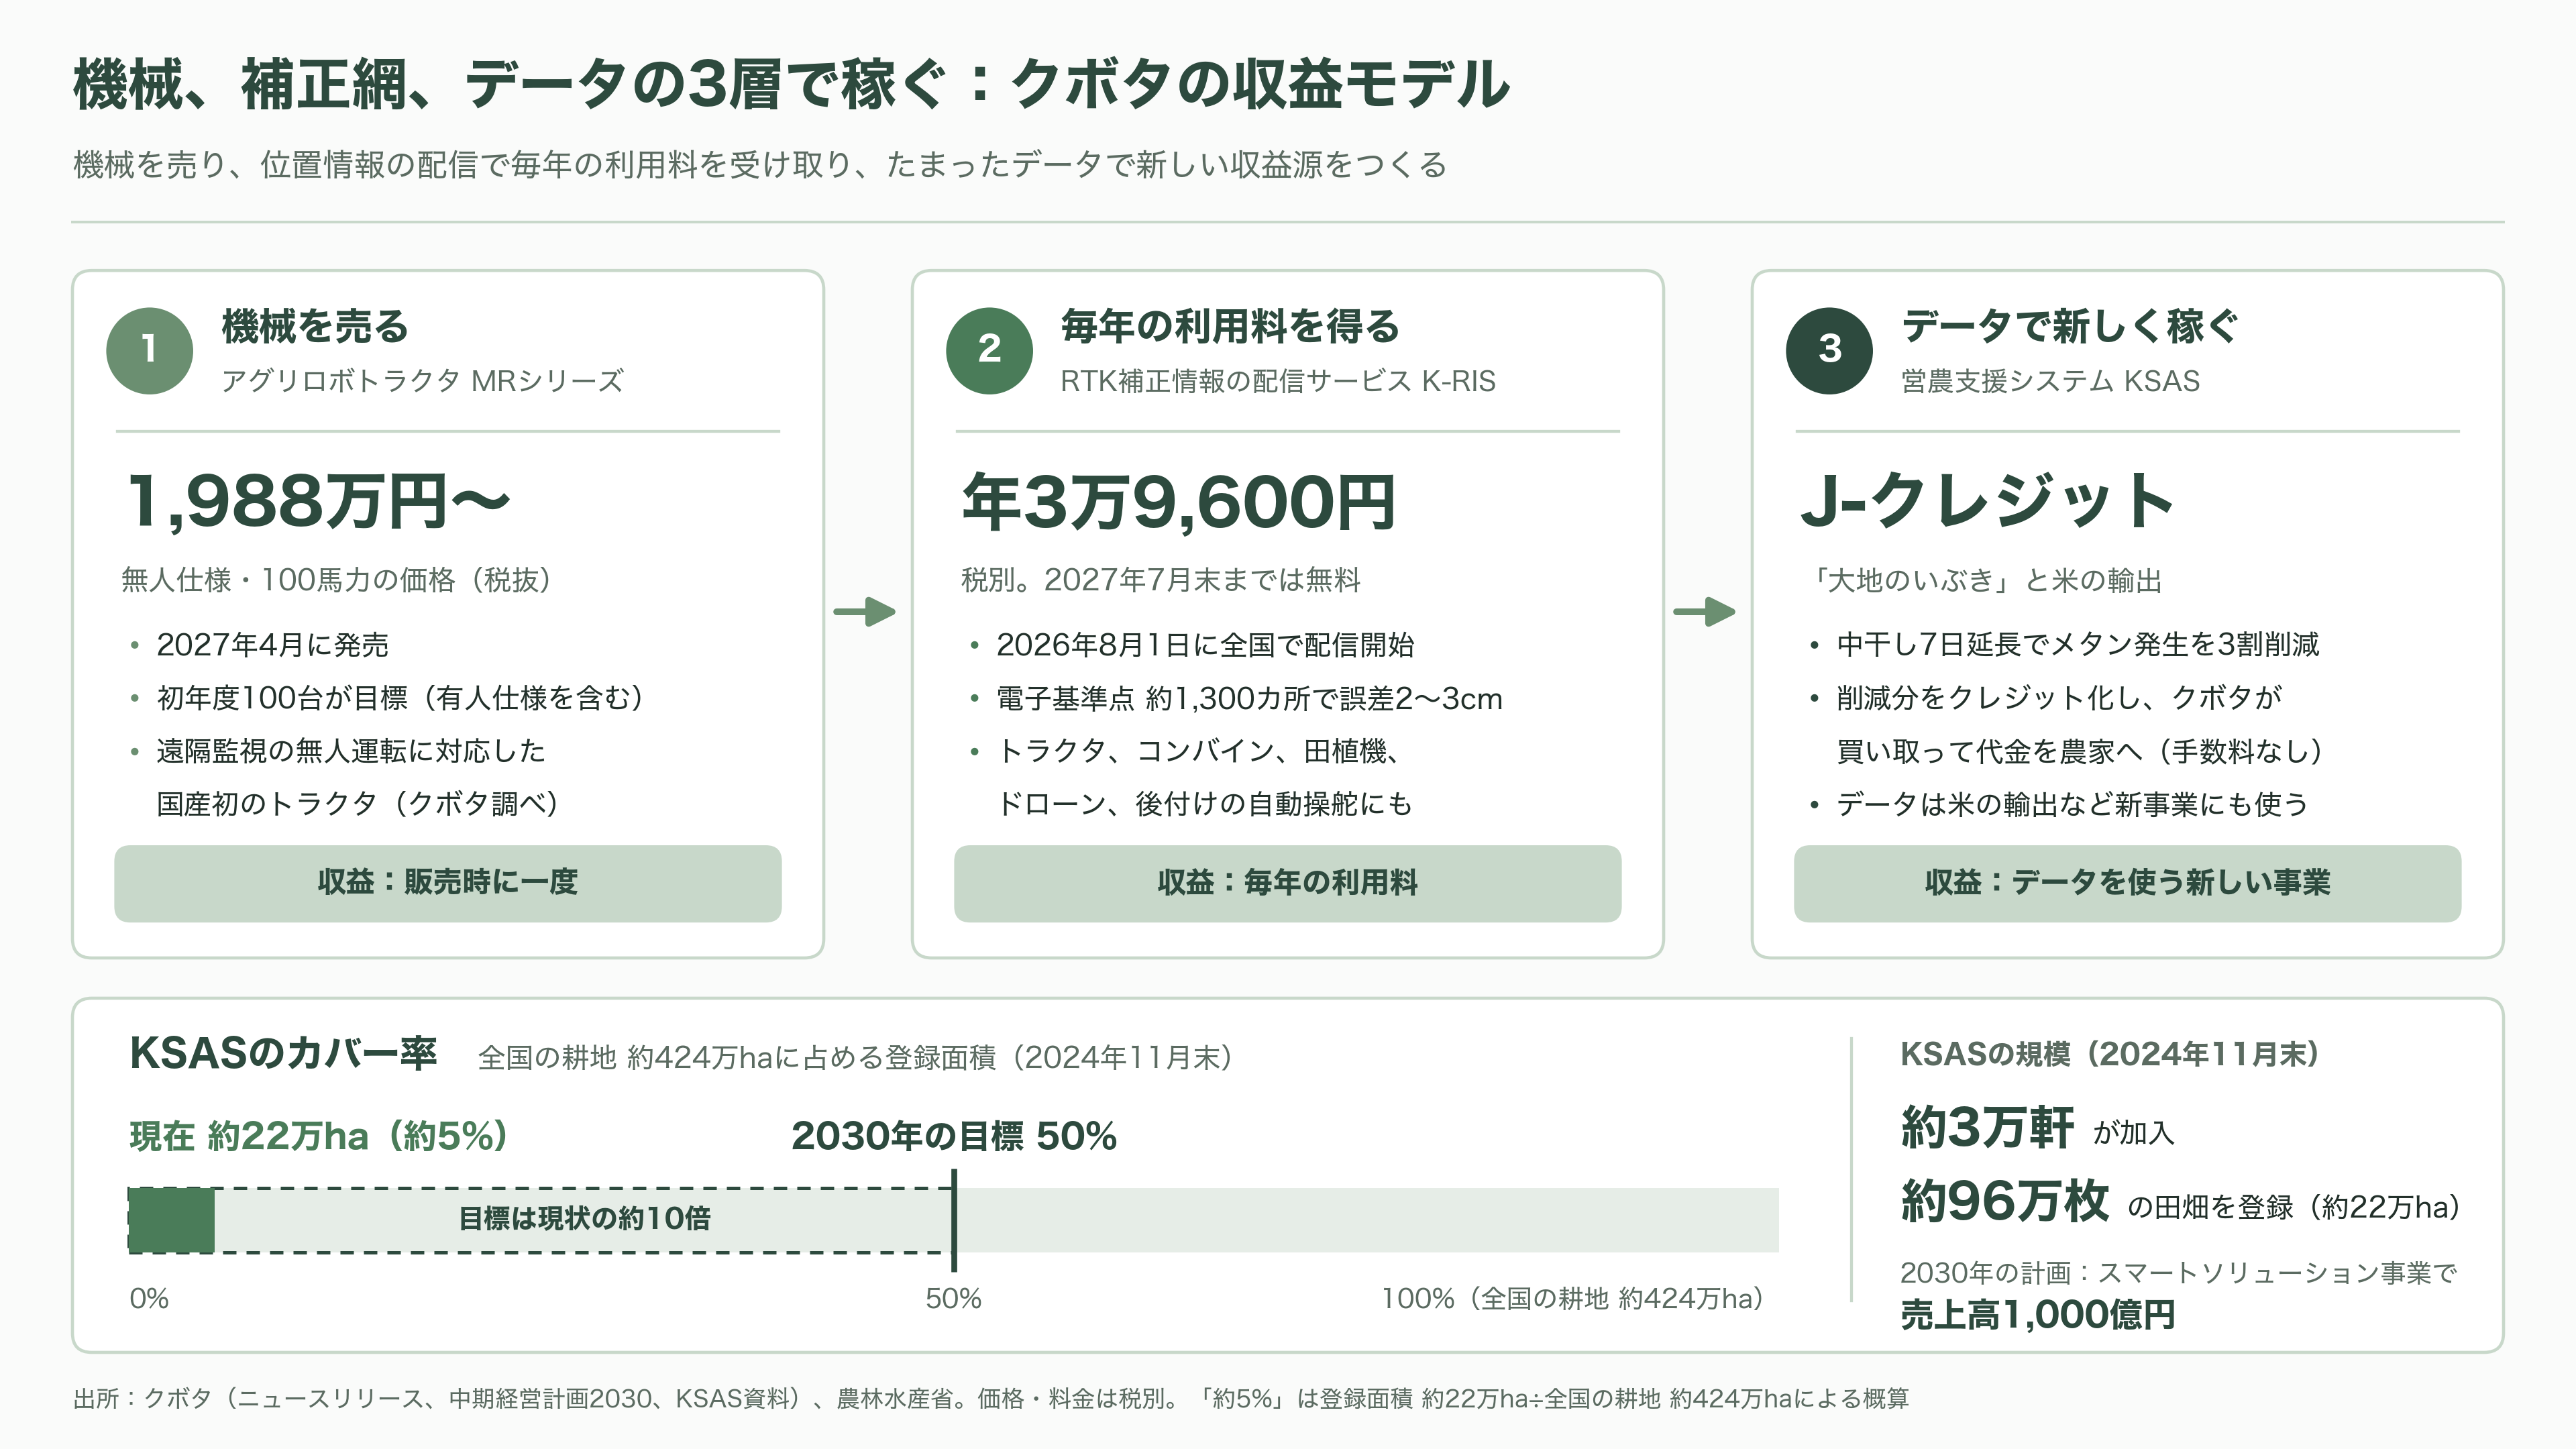
Task: Click the step 2 circle badge
Action: (989, 350)
